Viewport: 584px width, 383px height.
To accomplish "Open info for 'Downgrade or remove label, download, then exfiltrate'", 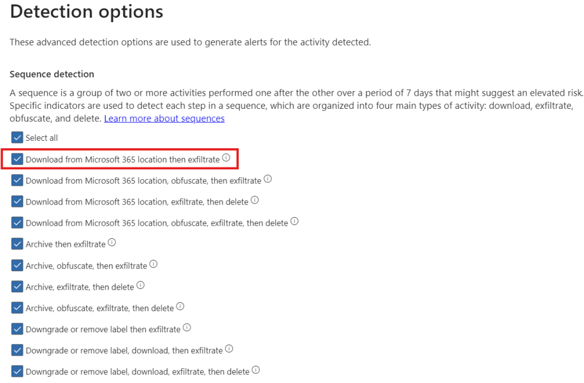I will [229, 349].
